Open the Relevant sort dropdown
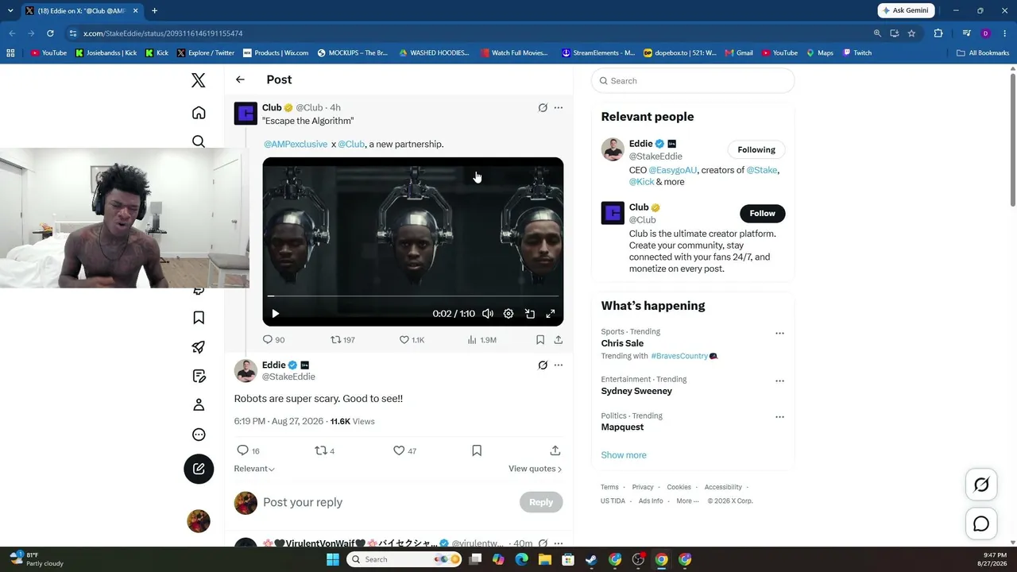This screenshot has width=1017, height=572. 254,469
